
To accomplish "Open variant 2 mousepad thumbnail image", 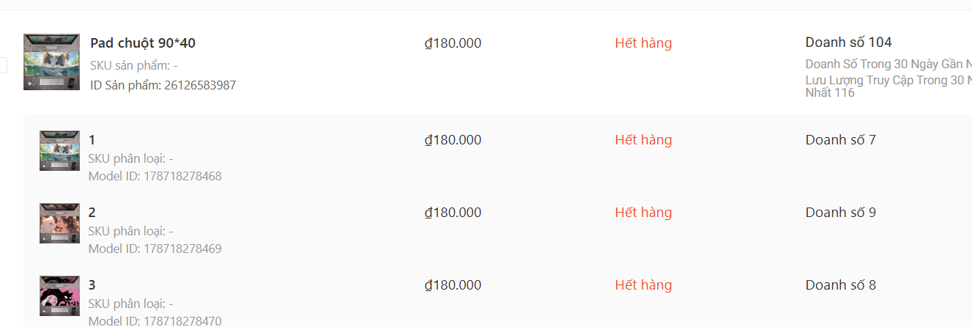I will 59,224.
